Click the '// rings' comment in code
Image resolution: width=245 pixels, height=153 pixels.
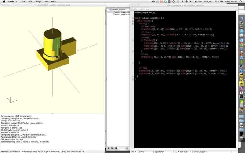point(146,32)
